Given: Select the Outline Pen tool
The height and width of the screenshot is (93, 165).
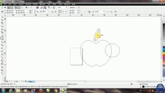Looking at the screenshot, I should click(2, 67).
